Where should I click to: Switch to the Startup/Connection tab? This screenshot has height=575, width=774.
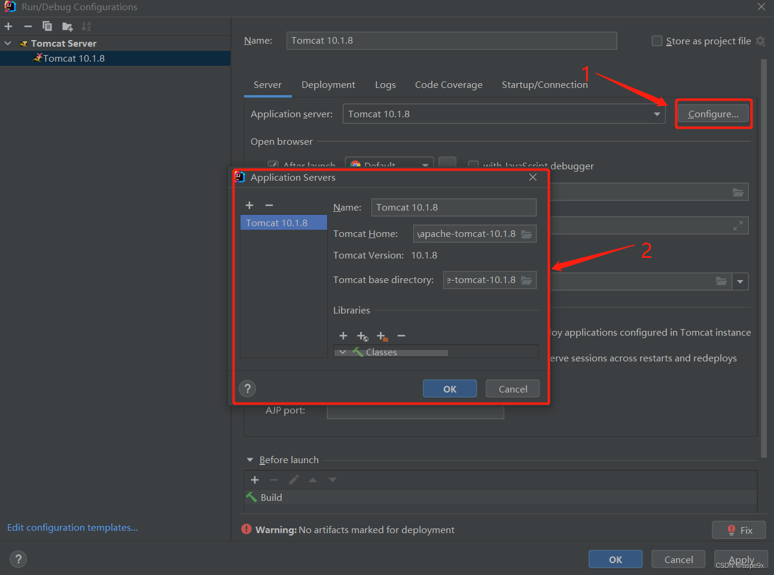click(x=544, y=84)
